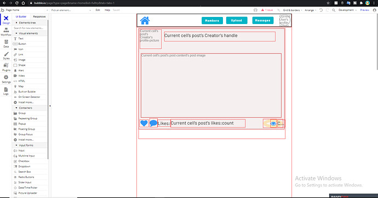Image resolution: width=378 pixels, height=198 pixels.
Task: Select the Members button on canvas
Action: pyautogui.click(x=212, y=20)
